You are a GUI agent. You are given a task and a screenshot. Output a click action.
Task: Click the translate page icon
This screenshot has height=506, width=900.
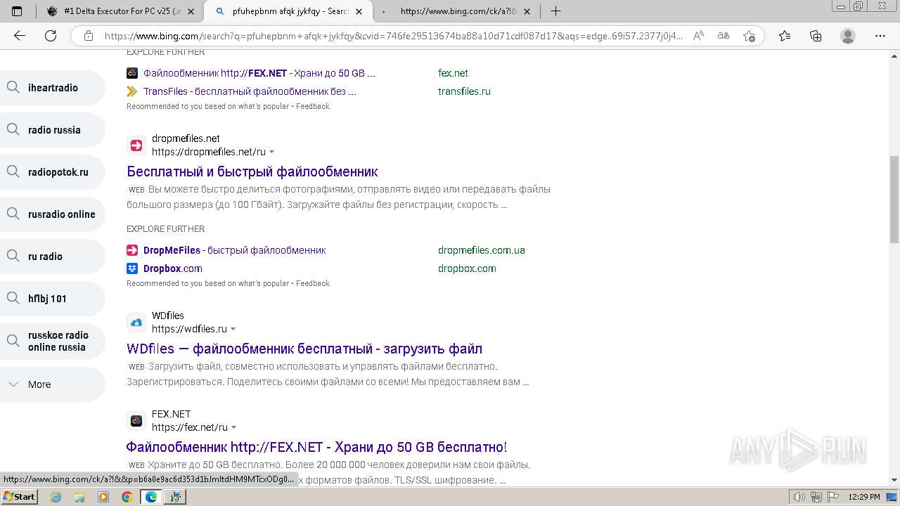click(724, 36)
